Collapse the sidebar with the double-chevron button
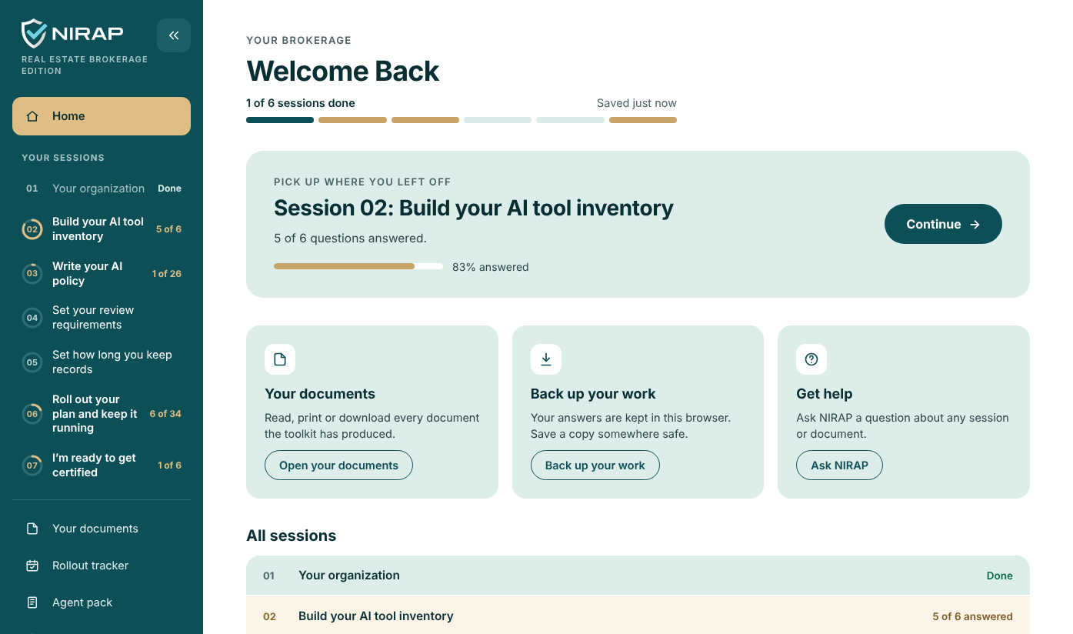This screenshot has height=634, width=1073. click(174, 35)
